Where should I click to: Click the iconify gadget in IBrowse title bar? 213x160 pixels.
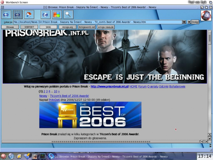tap(202, 7)
